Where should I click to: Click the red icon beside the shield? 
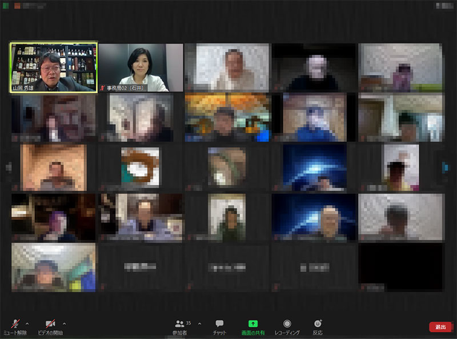[17, 5]
